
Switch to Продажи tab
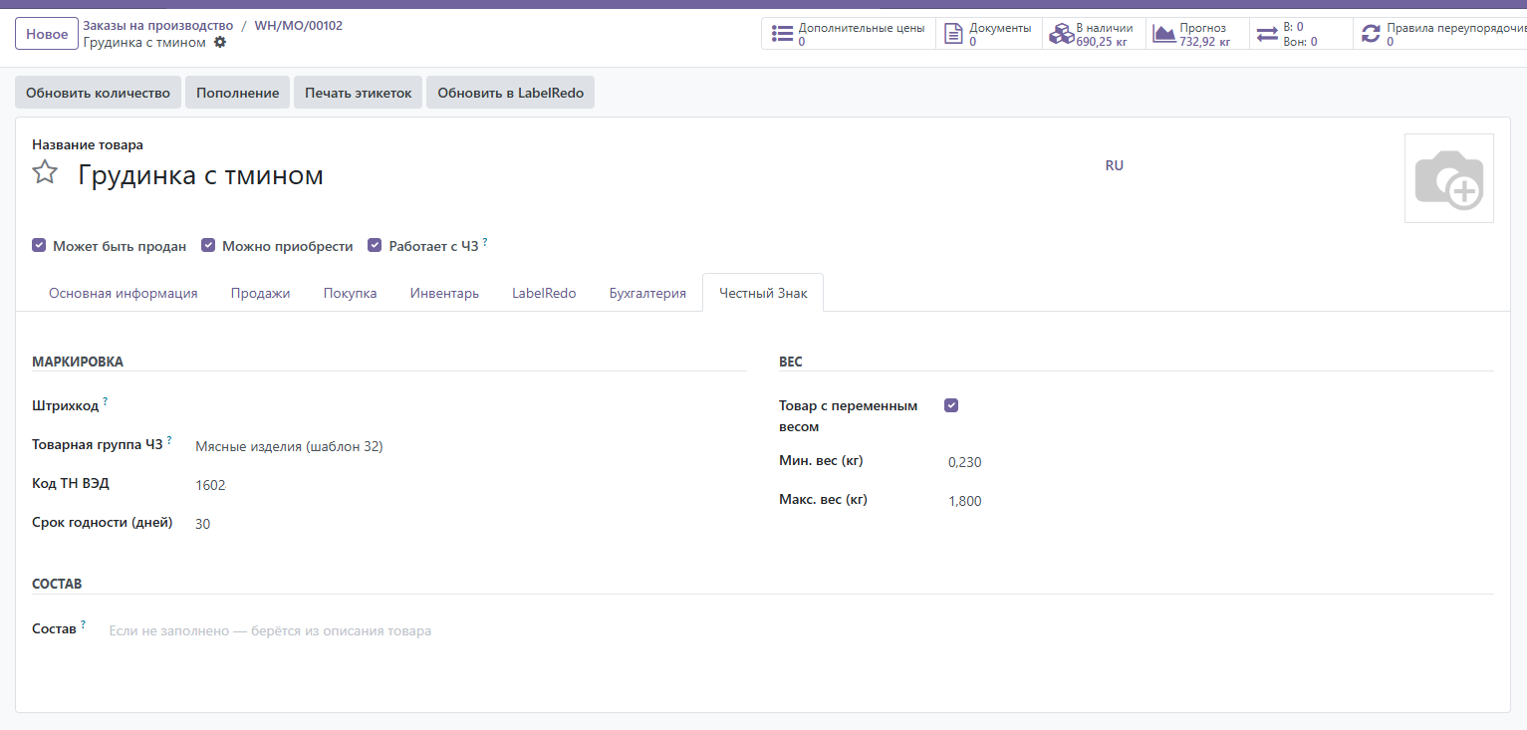tap(260, 293)
